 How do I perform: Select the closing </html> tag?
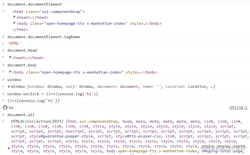pos(20,29)
